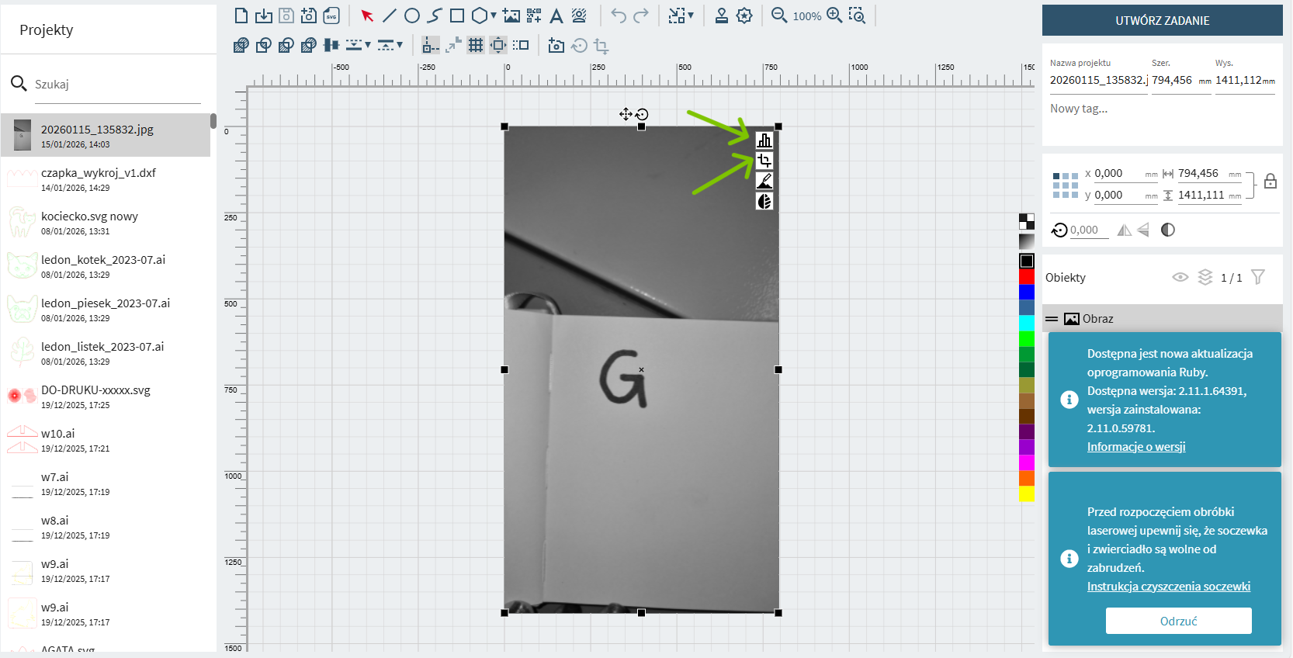Screen dimensions: 1293x658
Task: Click the zoom in magnifier icon
Action: pos(834,16)
